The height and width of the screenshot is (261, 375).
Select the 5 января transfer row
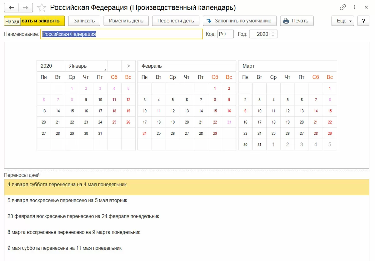(x=67, y=200)
